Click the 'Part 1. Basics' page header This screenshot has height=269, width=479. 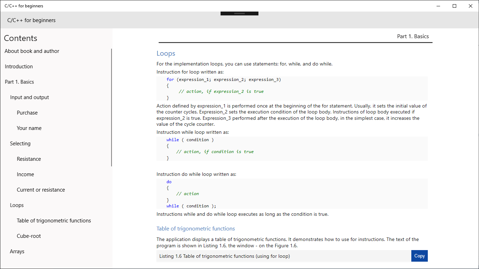coord(413,36)
